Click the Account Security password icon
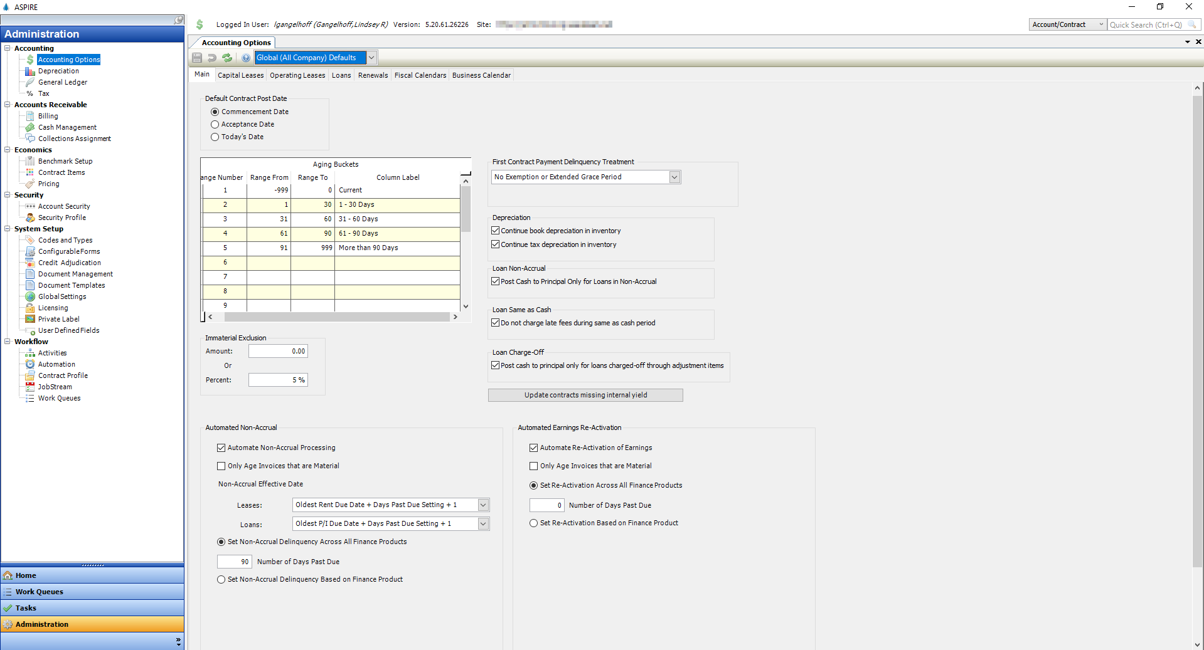Screen dimensions: 1204x650 tap(30, 206)
